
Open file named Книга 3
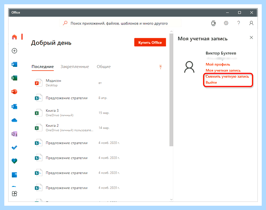pos(52,111)
